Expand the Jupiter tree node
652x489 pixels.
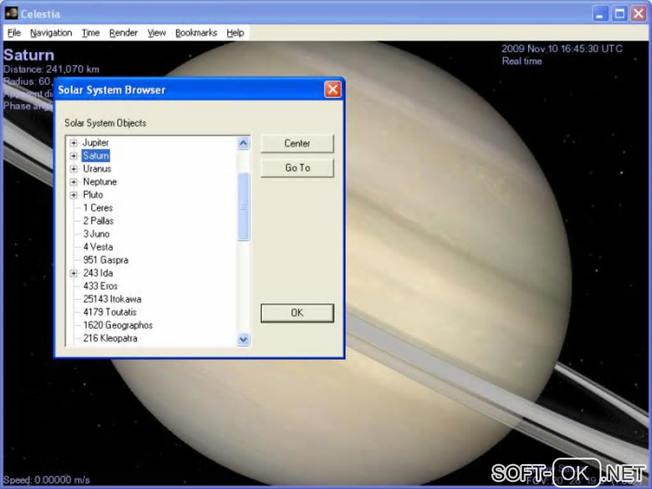click(74, 143)
